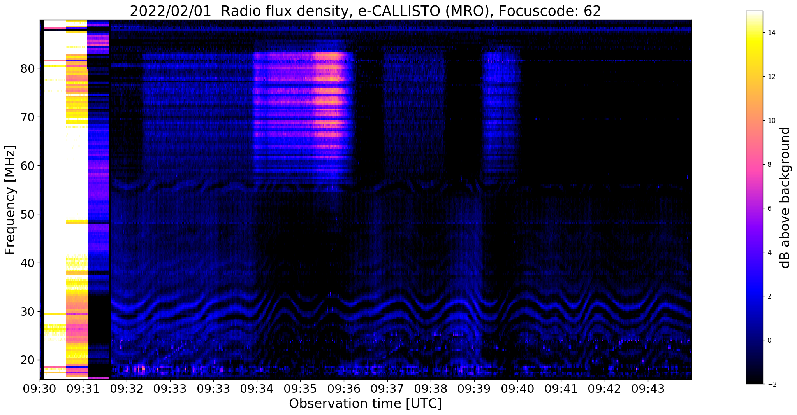
Task: Click the 09:39 time tick label
Action: [x=474, y=389]
